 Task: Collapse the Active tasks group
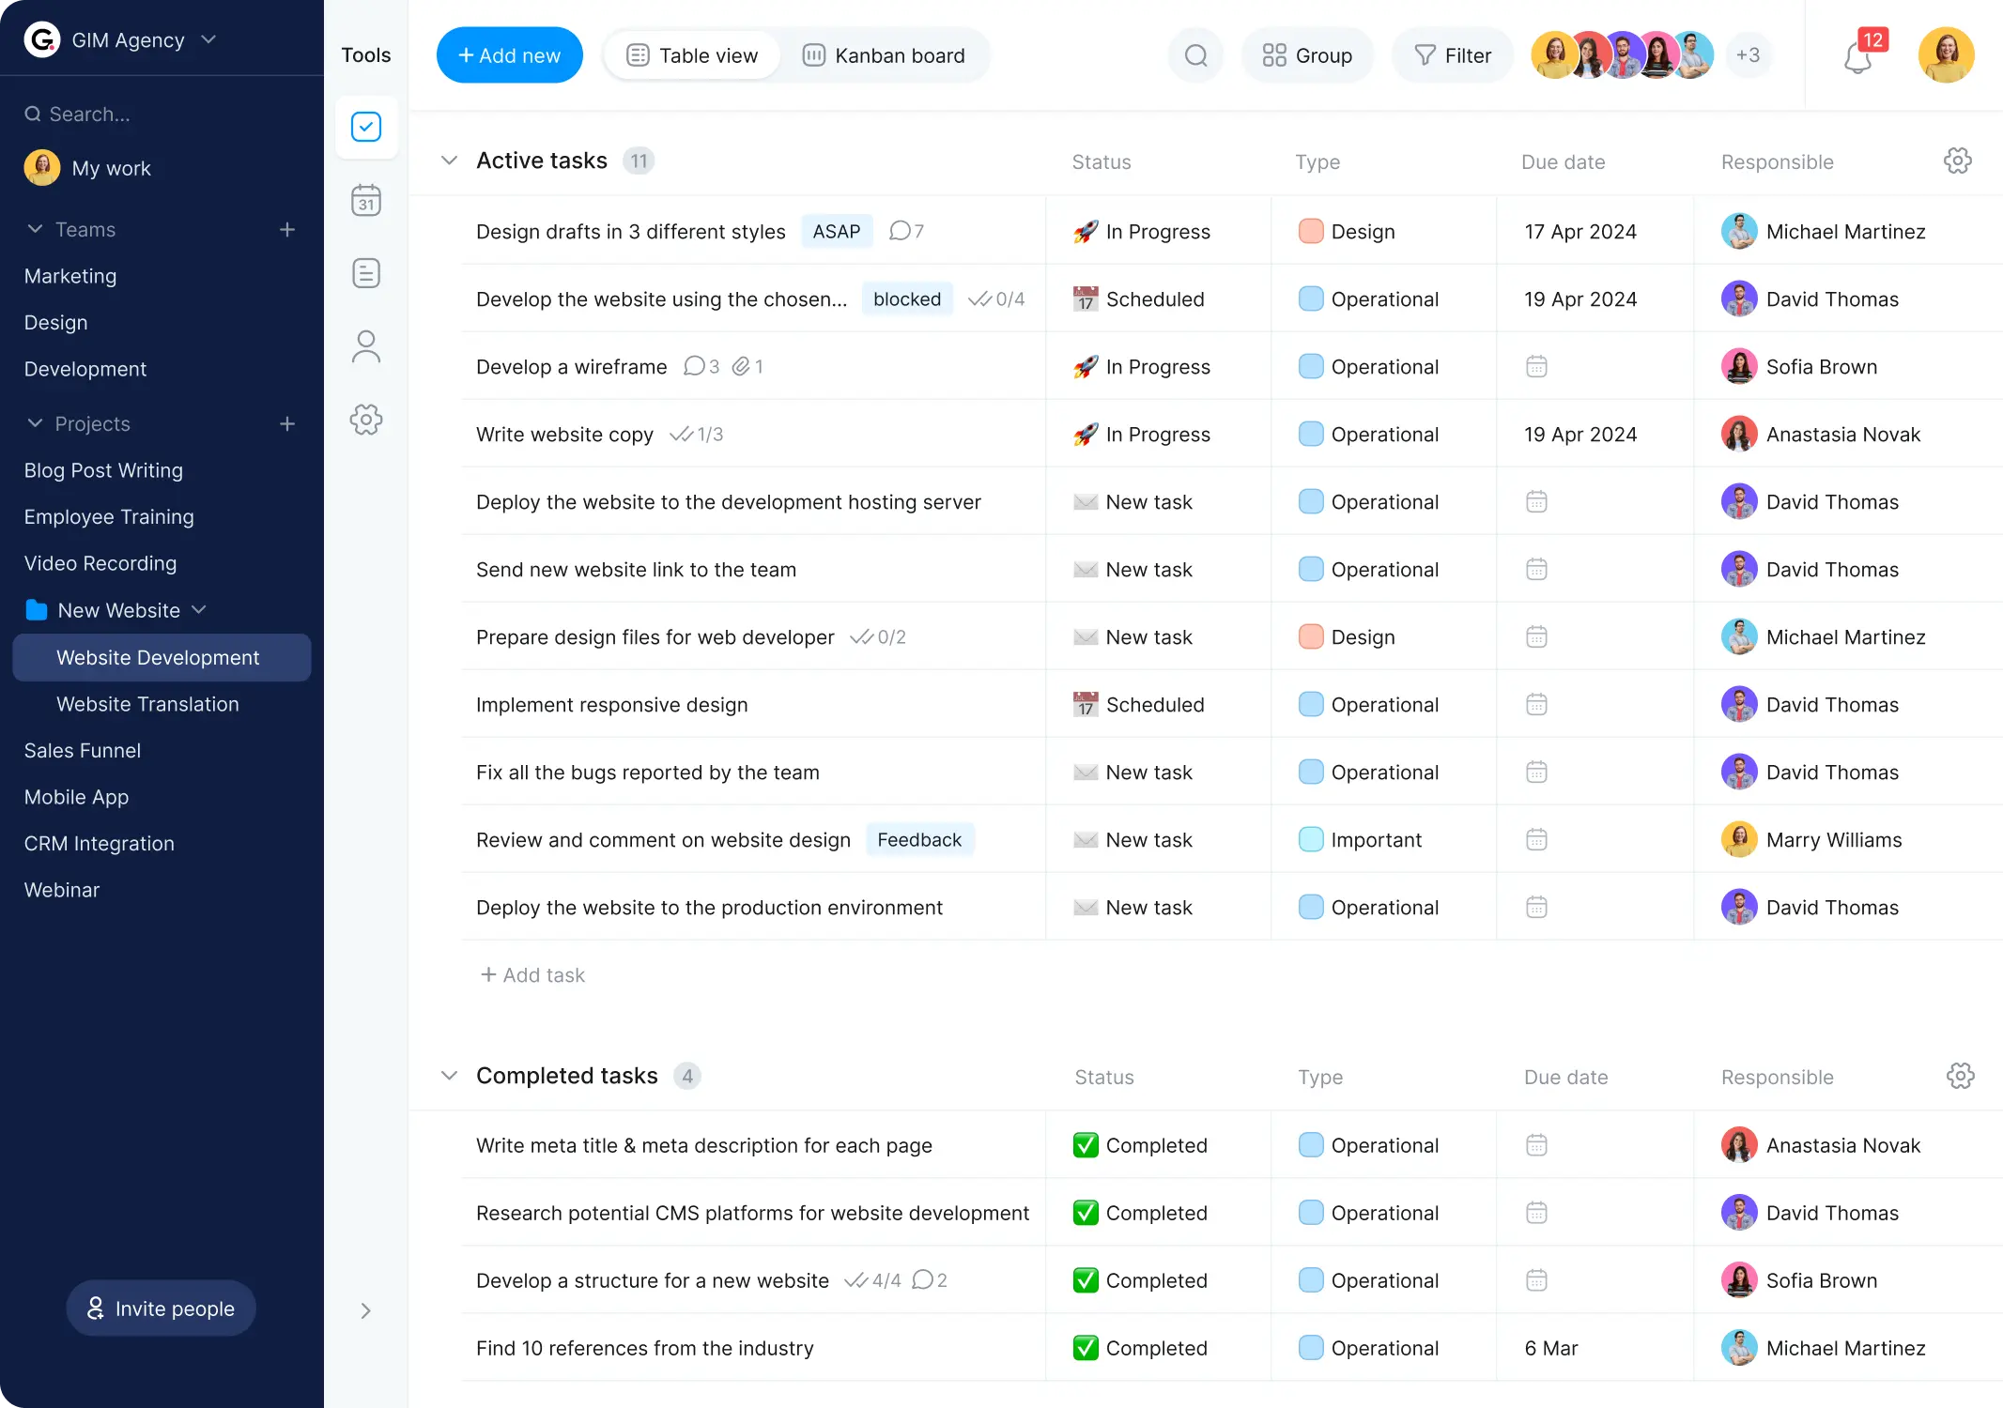pyautogui.click(x=450, y=161)
